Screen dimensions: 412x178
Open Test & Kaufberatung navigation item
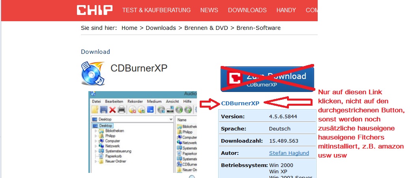tap(156, 10)
